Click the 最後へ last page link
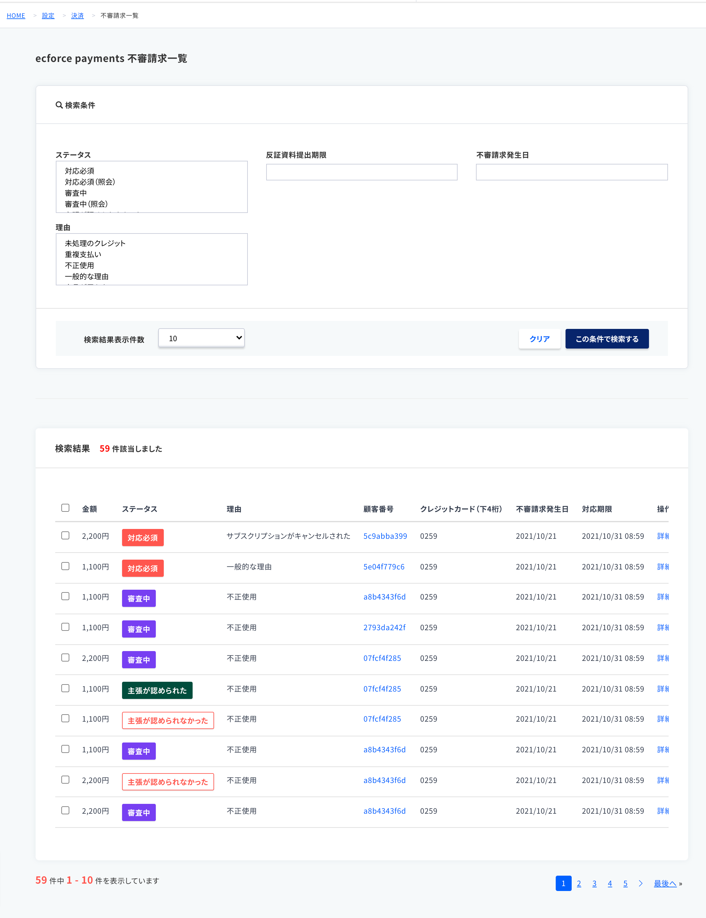706x918 pixels. [665, 884]
